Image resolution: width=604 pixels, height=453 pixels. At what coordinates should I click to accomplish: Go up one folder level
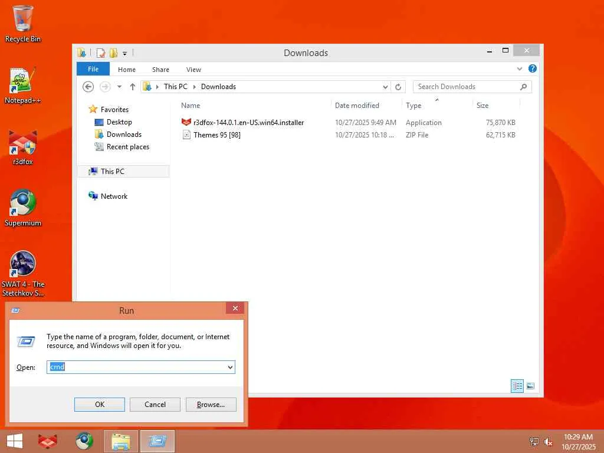point(133,87)
